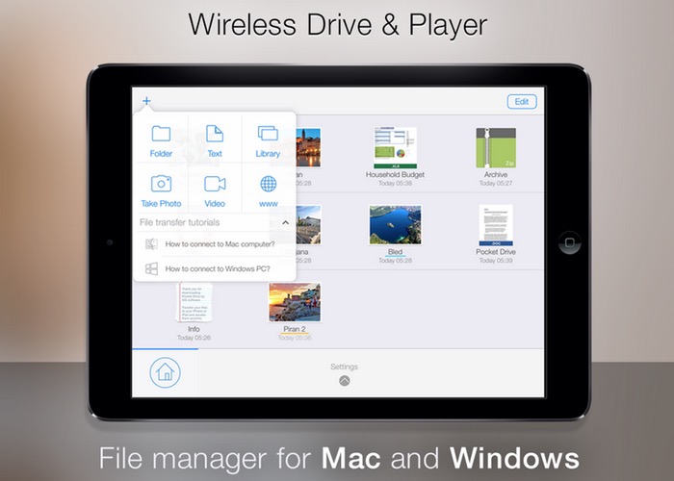This screenshot has width=674, height=481.
Task: Open partially hidden night harbor photo
Action: pyautogui.click(x=308, y=147)
